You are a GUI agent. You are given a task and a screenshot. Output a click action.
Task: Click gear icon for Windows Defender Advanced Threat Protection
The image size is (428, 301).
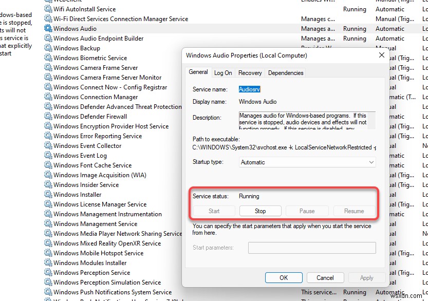point(48,106)
